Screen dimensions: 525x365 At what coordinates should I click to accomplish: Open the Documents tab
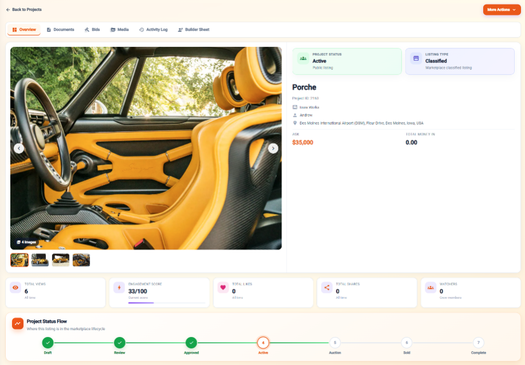coord(60,30)
